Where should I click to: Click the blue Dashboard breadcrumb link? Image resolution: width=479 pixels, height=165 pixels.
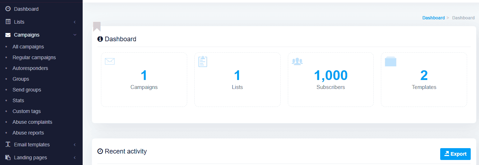click(433, 18)
